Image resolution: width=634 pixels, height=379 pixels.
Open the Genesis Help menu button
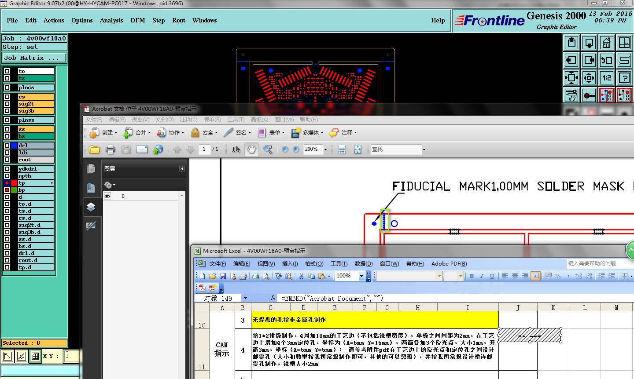click(438, 20)
